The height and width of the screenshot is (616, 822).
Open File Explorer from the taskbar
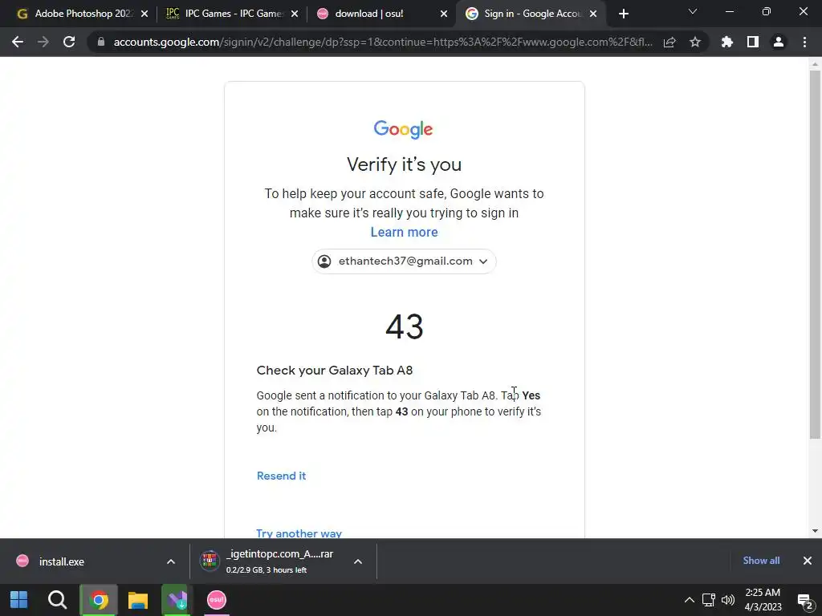click(138, 600)
